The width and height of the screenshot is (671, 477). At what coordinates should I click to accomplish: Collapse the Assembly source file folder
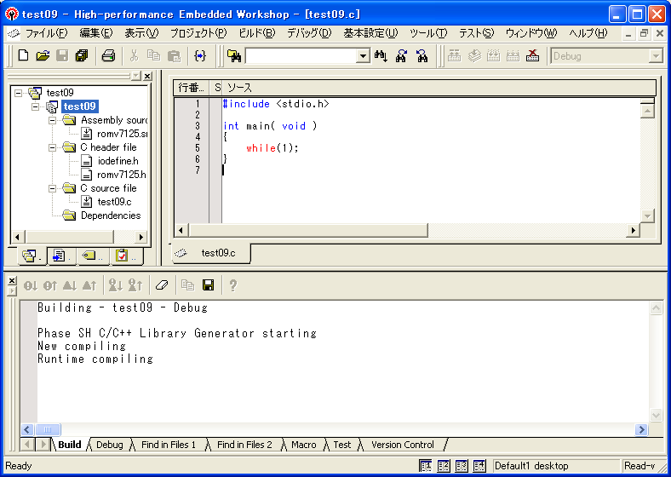pos(53,120)
